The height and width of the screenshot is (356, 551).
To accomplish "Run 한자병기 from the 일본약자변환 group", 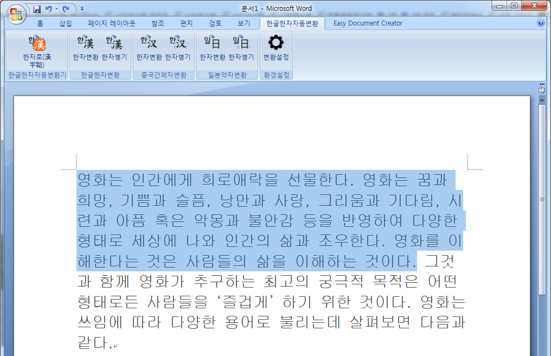I will coord(240,48).
